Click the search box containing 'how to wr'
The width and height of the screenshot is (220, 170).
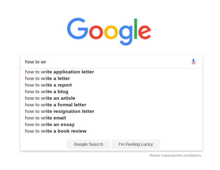[x=106, y=62]
